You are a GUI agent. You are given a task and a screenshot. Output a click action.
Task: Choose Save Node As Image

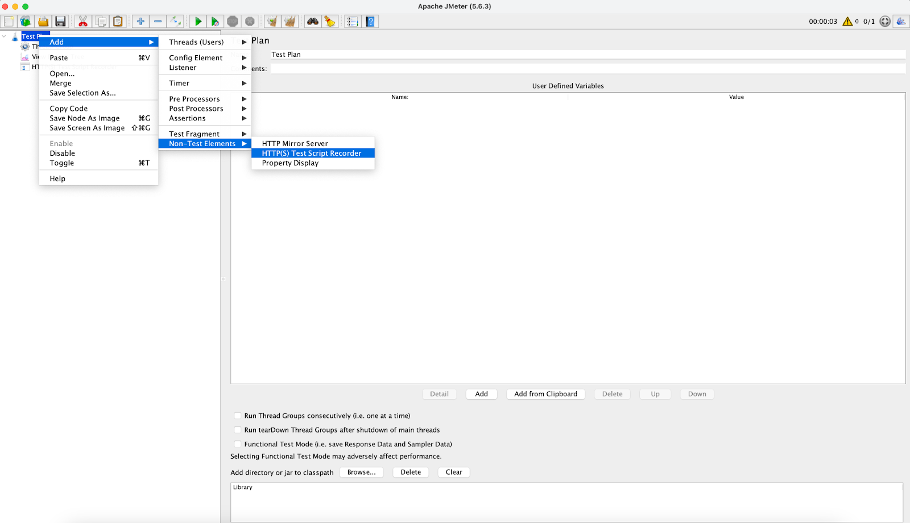(98, 118)
